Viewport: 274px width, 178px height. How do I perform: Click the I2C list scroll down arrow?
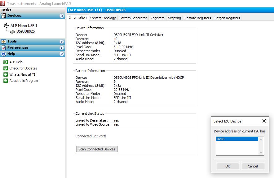[x=261, y=153]
